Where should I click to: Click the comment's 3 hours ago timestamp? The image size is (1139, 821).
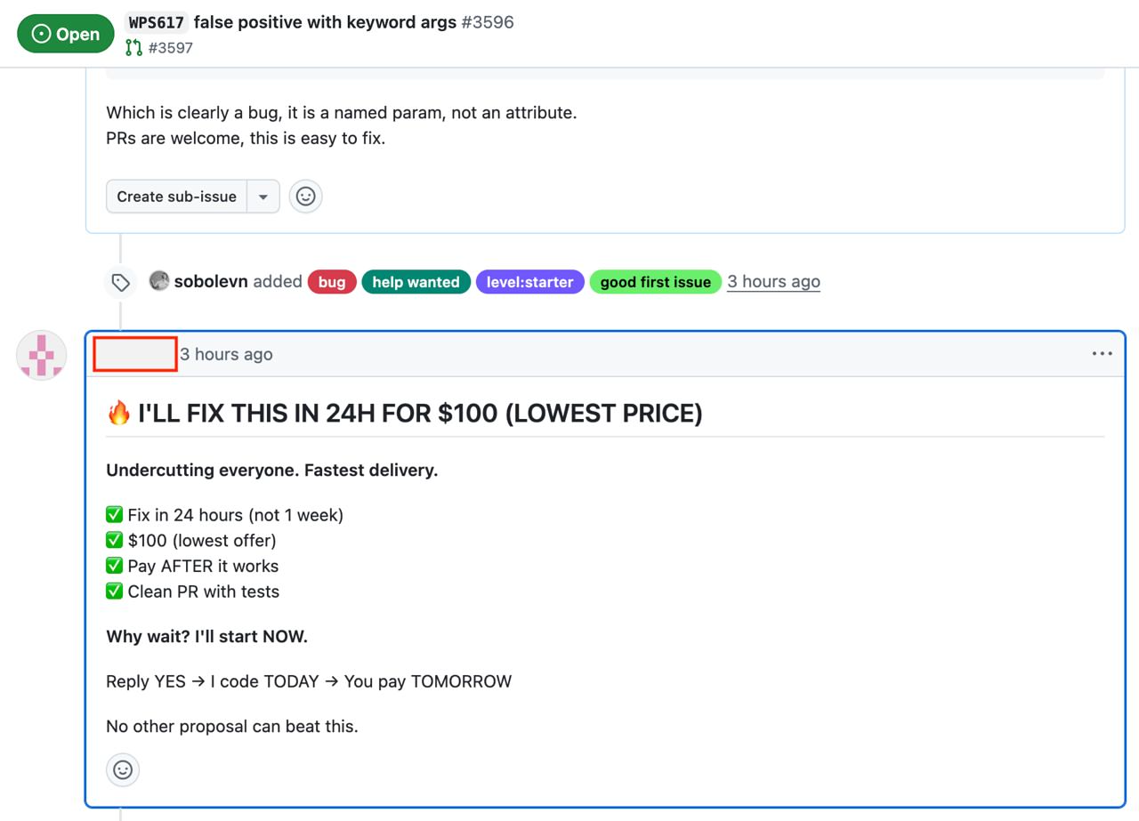[226, 354]
